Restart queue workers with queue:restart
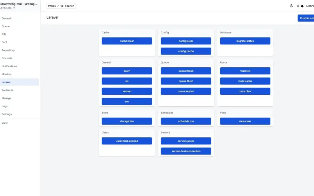This screenshot has height=196, width=314. [x=186, y=91]
